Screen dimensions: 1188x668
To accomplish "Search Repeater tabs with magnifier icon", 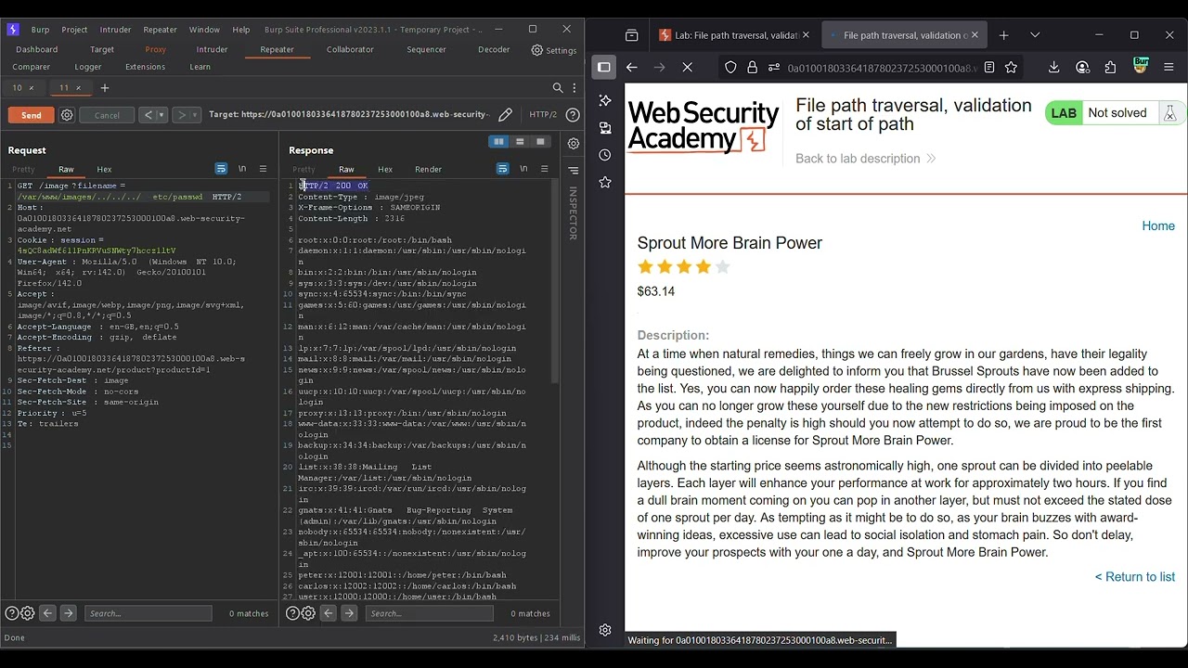I will click(558, 88).
